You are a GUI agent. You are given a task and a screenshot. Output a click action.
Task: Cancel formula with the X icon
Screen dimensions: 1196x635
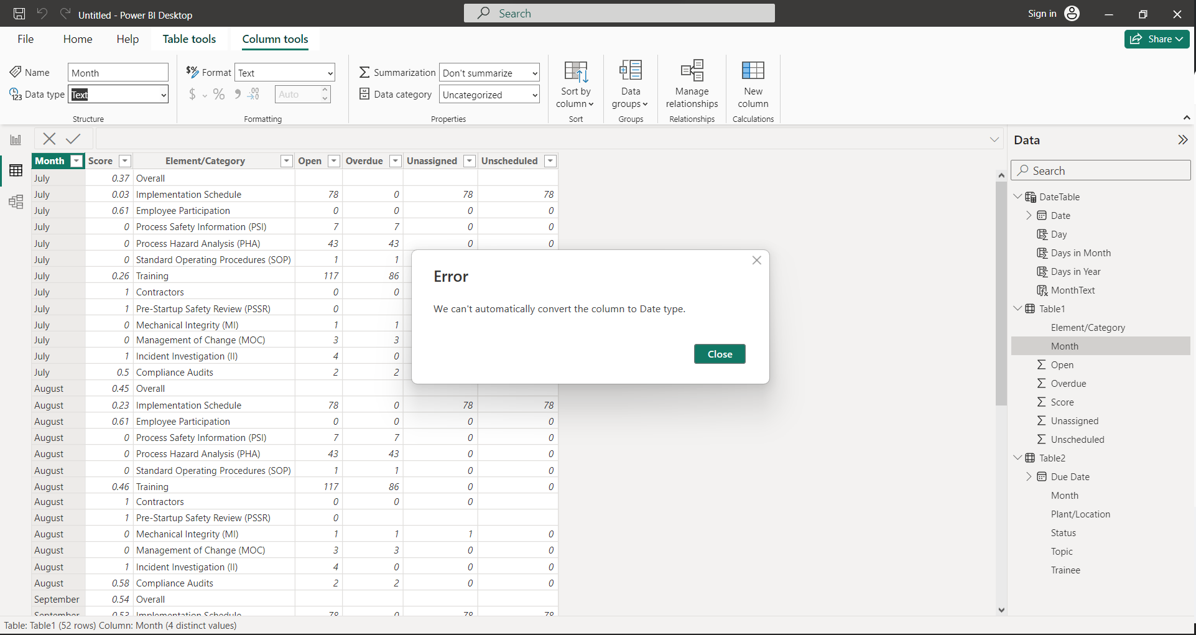[x=50, y=139]
